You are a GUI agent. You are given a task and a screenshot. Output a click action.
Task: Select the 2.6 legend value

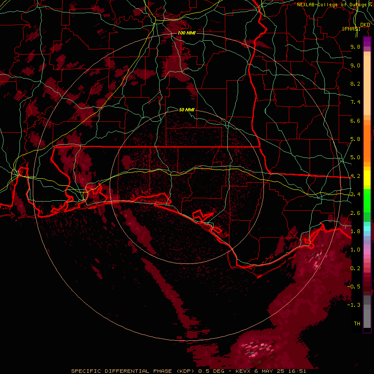click(x=355, y=213)
